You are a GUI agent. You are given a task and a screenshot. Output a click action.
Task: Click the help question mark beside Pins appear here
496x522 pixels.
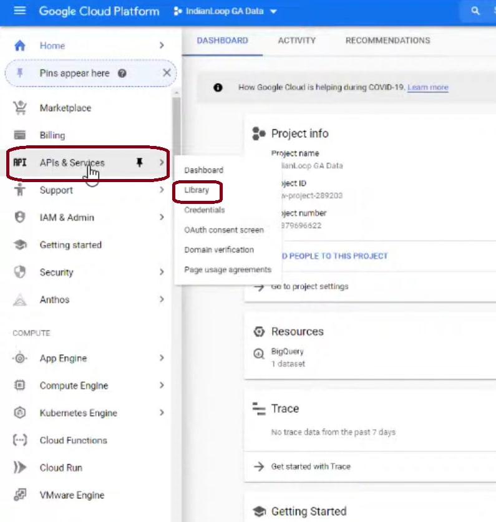click(122, 73)
